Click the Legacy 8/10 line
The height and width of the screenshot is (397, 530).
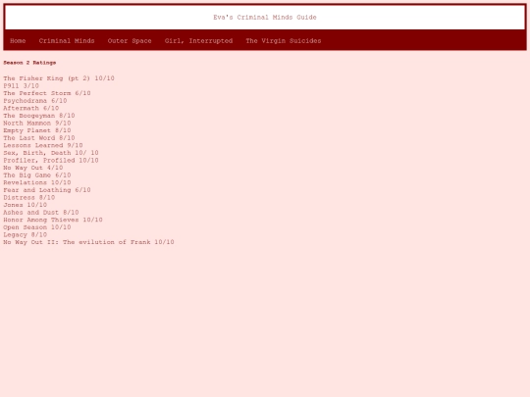coord(25,234)
